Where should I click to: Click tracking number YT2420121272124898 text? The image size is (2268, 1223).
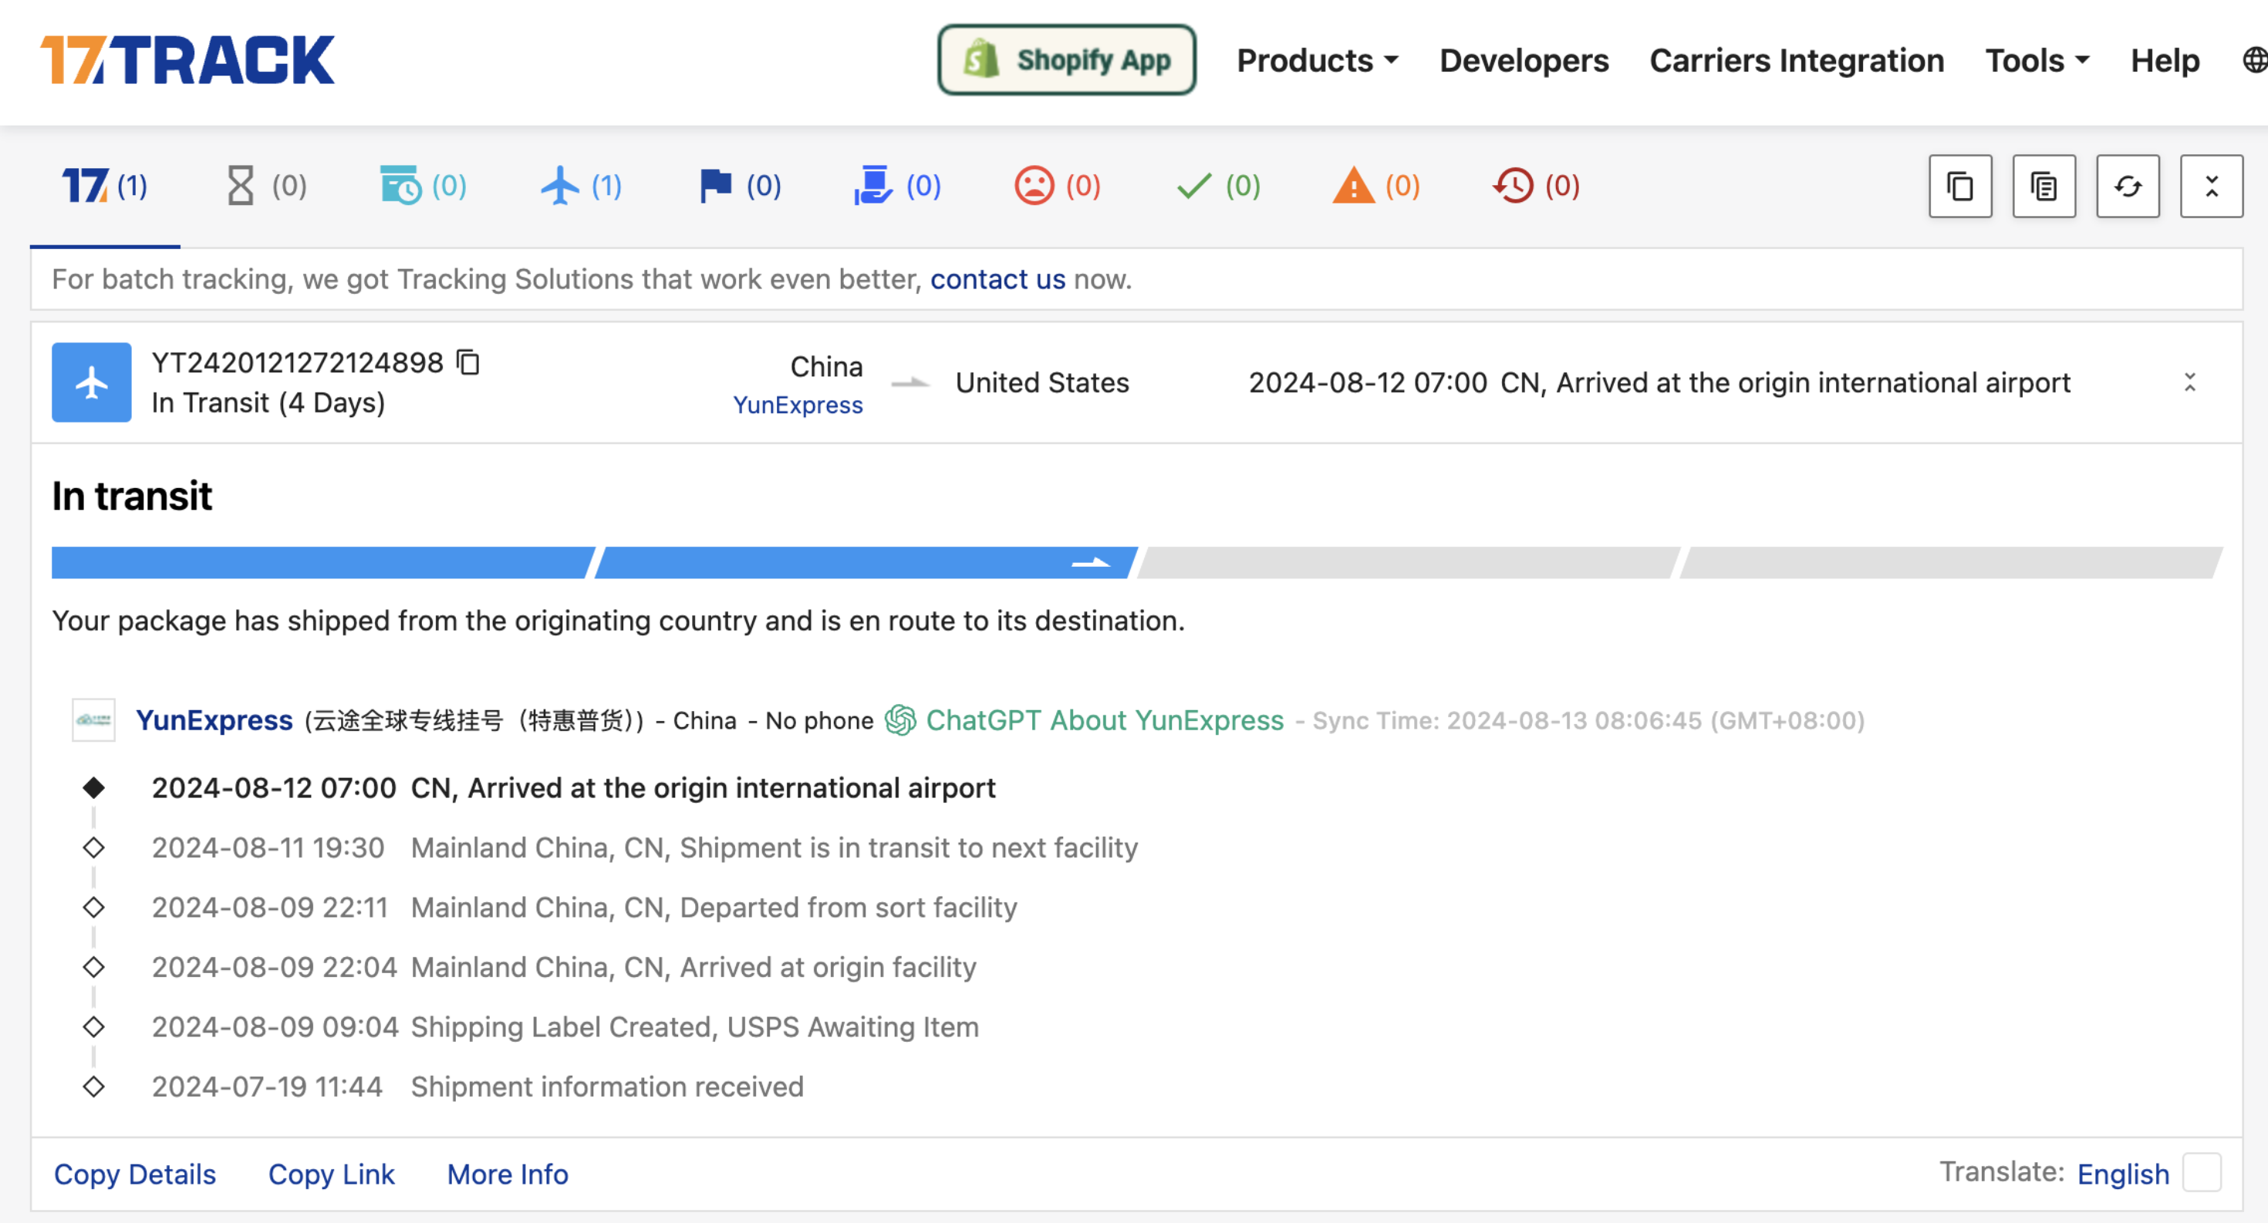point(297,362)
